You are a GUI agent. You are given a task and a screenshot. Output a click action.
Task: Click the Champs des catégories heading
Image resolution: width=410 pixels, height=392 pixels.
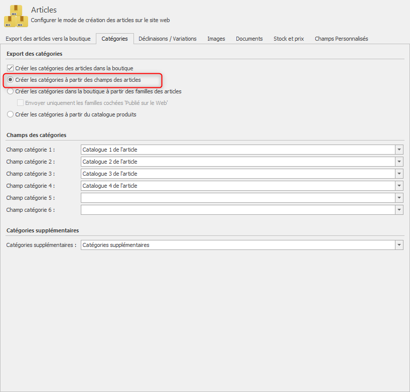36,135
